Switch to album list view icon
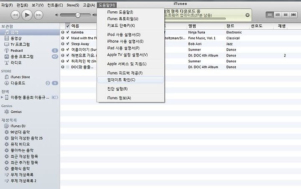The width and height of the screenshot is (301, 189). (278, 15)
